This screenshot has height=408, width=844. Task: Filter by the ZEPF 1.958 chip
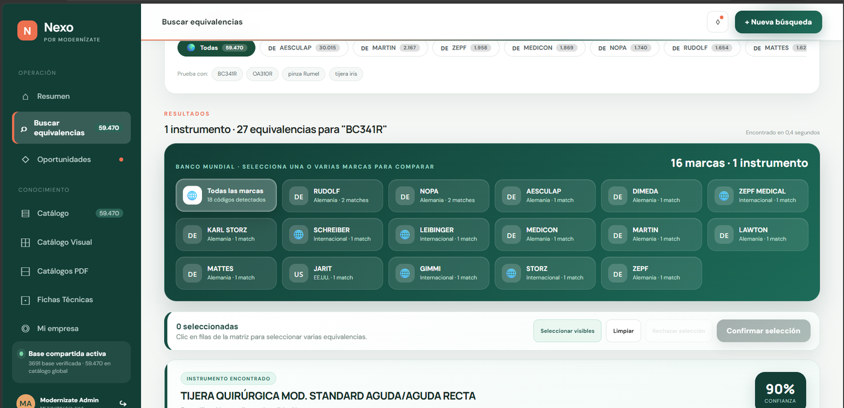(466, 48)
